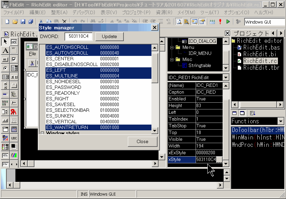Select the radio button control tool

[5, 68]
